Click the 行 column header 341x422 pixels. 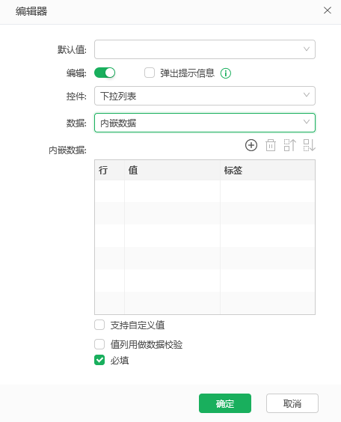tap(110, 170)
